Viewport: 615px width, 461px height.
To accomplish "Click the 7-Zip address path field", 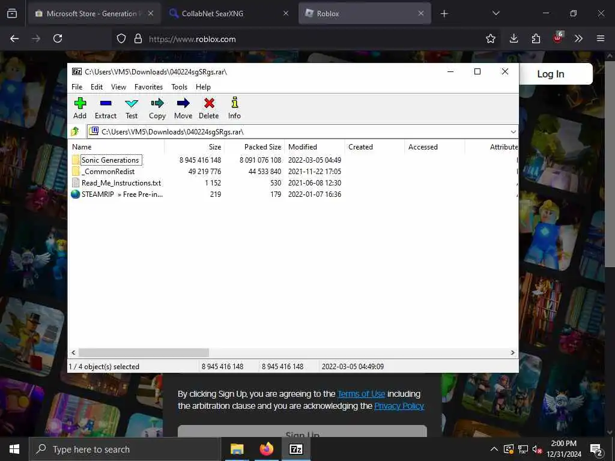I will (x=302, y=131).
